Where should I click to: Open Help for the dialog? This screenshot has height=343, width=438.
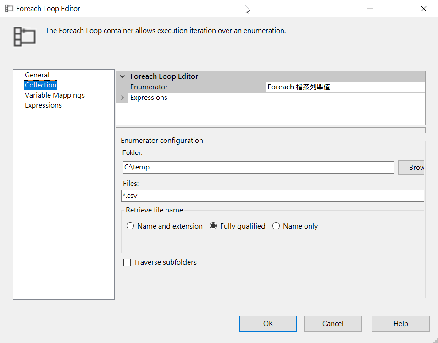pos(400,323)
